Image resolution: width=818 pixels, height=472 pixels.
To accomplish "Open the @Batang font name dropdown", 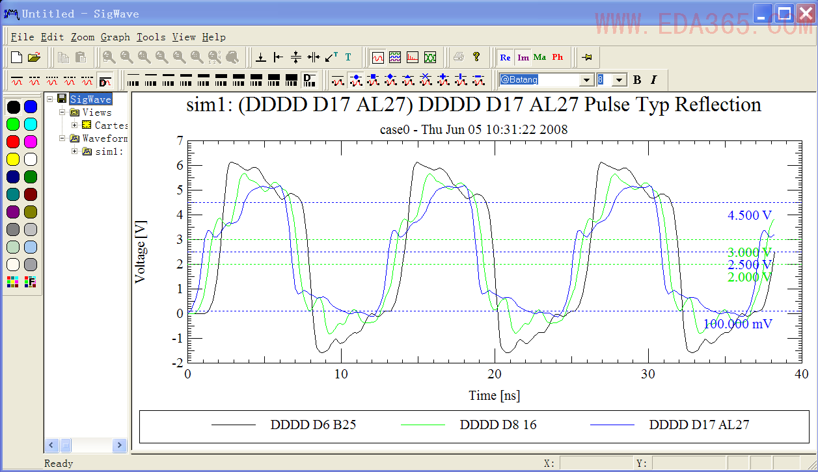I will pos(587,79).
